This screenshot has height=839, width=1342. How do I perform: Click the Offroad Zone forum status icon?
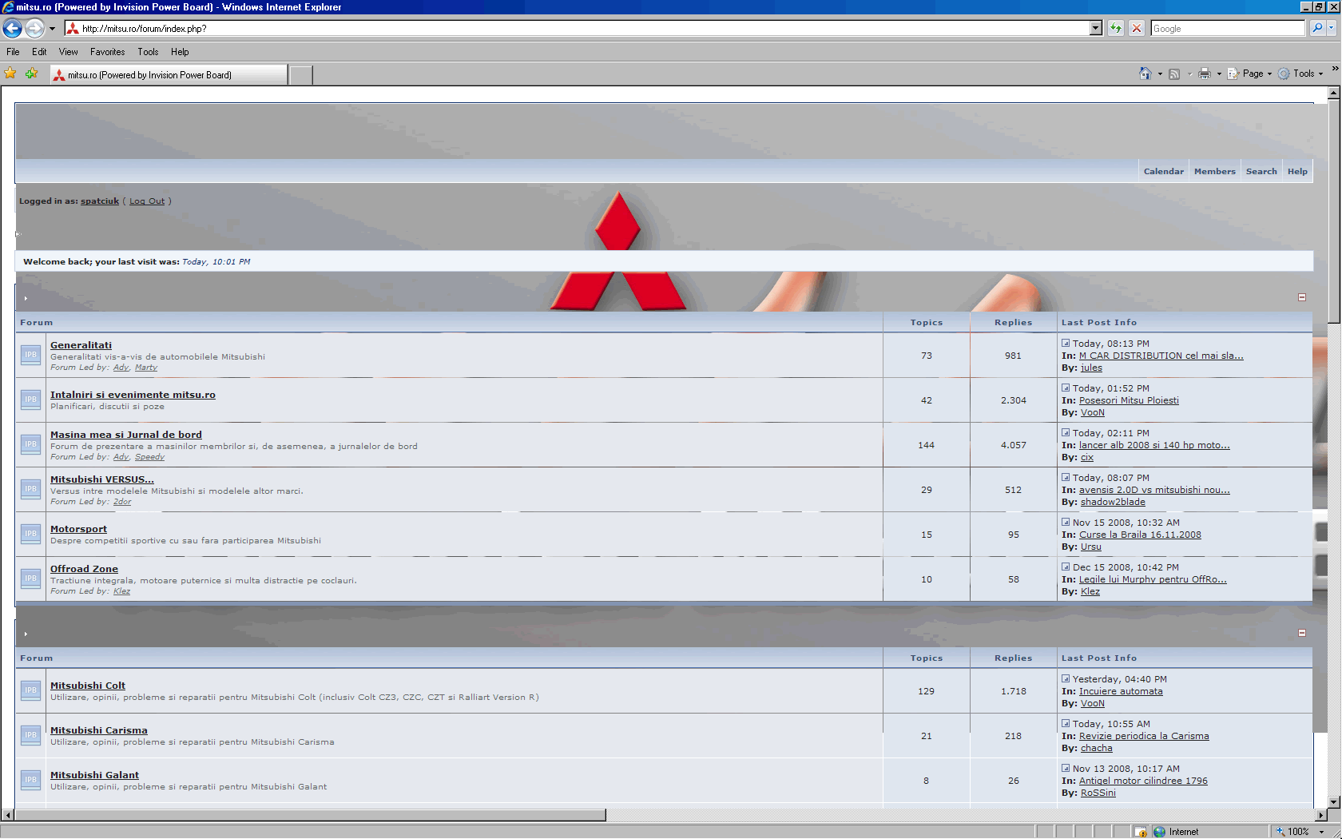click(30, 579)
